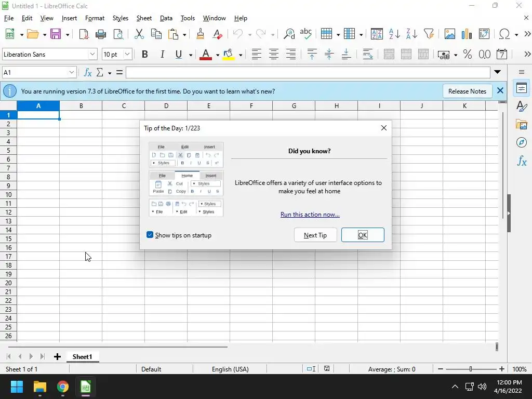The image size is (532, 399).
Task: Open sidebar Navigator compass icon
Action: (522, 142)
